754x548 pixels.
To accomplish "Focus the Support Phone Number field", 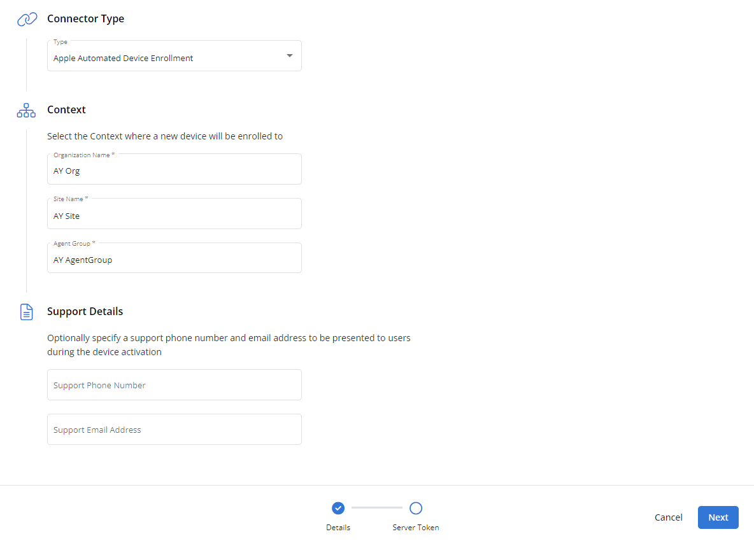I will [174, 385].
